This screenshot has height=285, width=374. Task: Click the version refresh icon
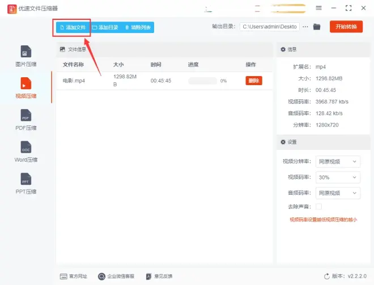pos(327,276)
